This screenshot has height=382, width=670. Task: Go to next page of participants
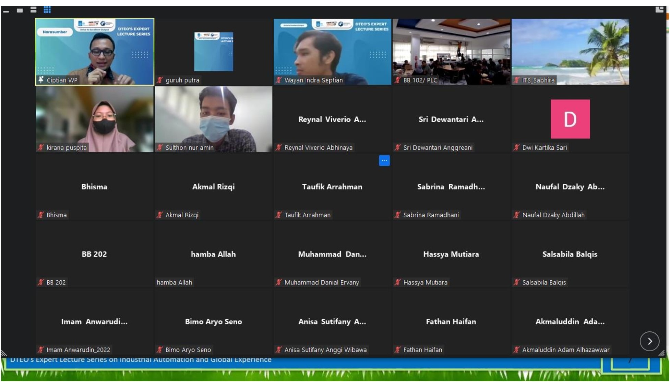click(x=649, y=341)
